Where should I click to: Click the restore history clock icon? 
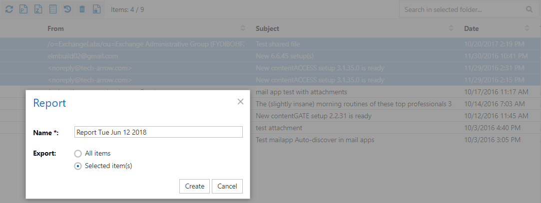click(67, 9)
